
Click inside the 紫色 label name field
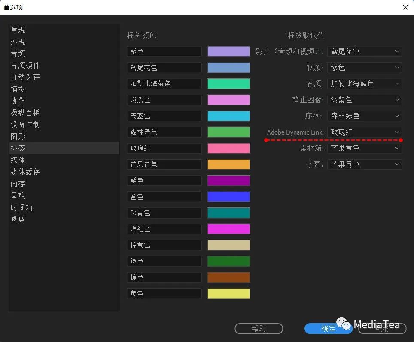click(x=164, y=51)
